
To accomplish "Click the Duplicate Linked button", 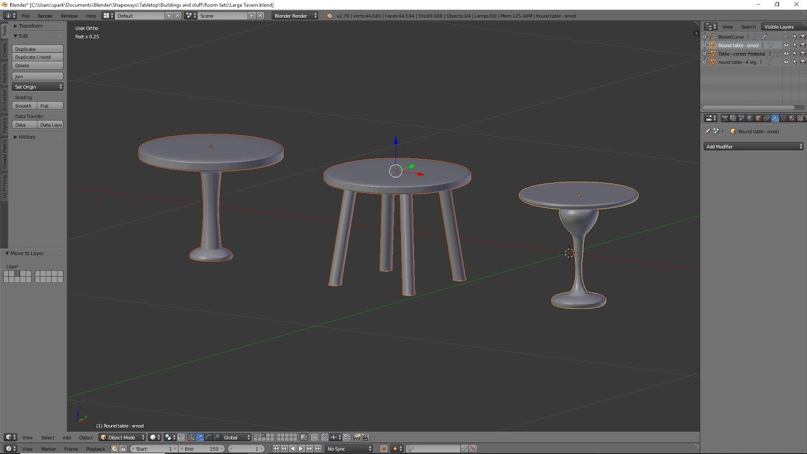I will (x=38, y=57).
